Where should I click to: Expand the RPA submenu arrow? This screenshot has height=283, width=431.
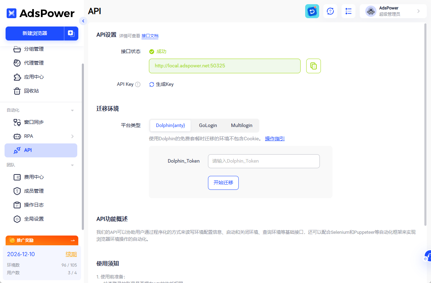click(x=72, y=136)
